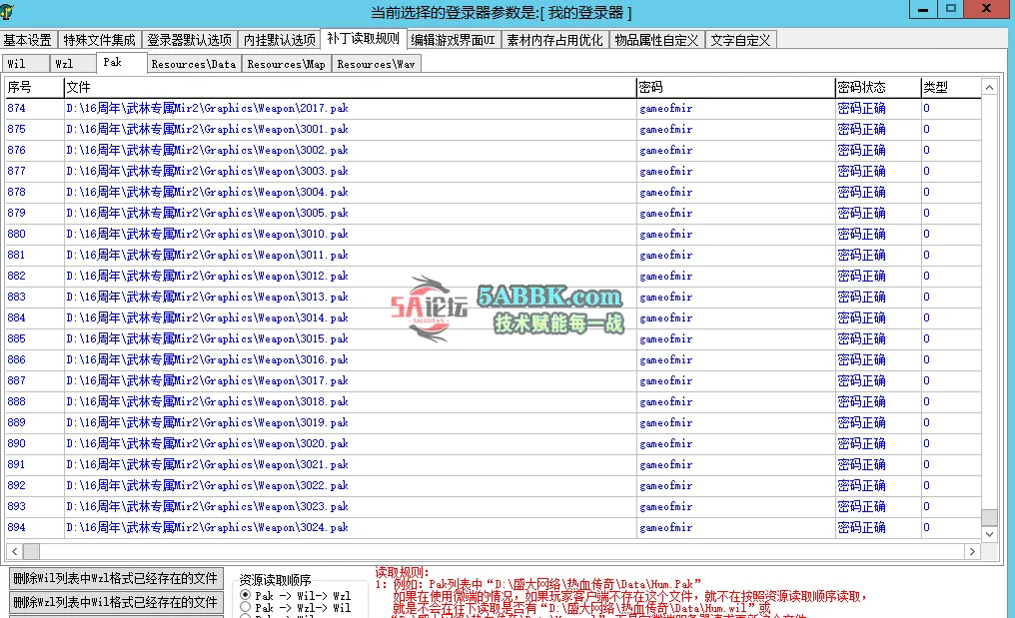The image size is (1015, 618).
Task: Choose Pak -> Wil-> Wzl read order
Action: tap(295, 595)
